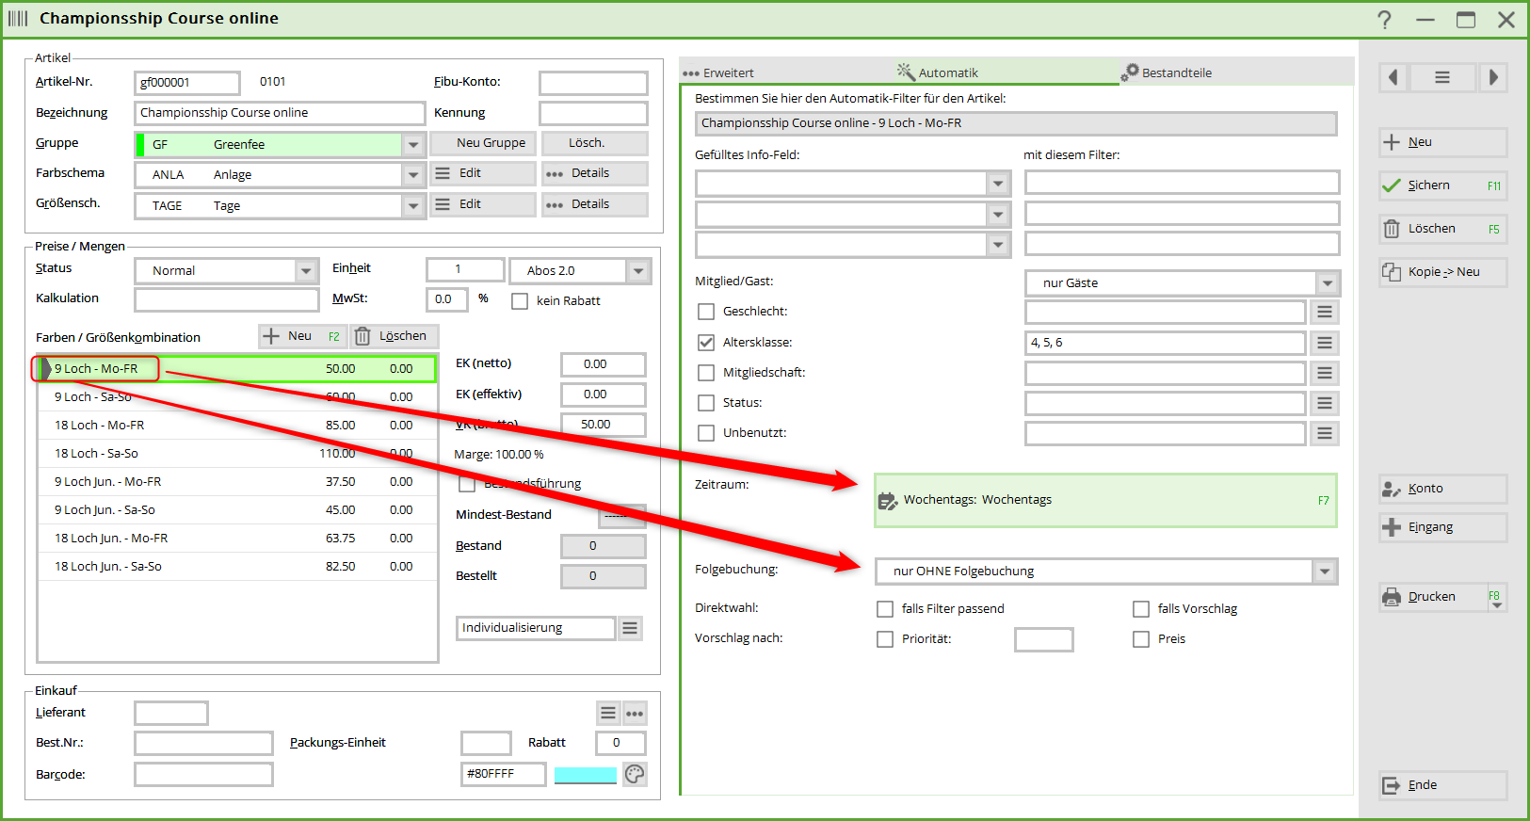Click the Neu plus button in sidebar
Viewport: 1530px width, 821px height.
click(x=1442, y=142)
